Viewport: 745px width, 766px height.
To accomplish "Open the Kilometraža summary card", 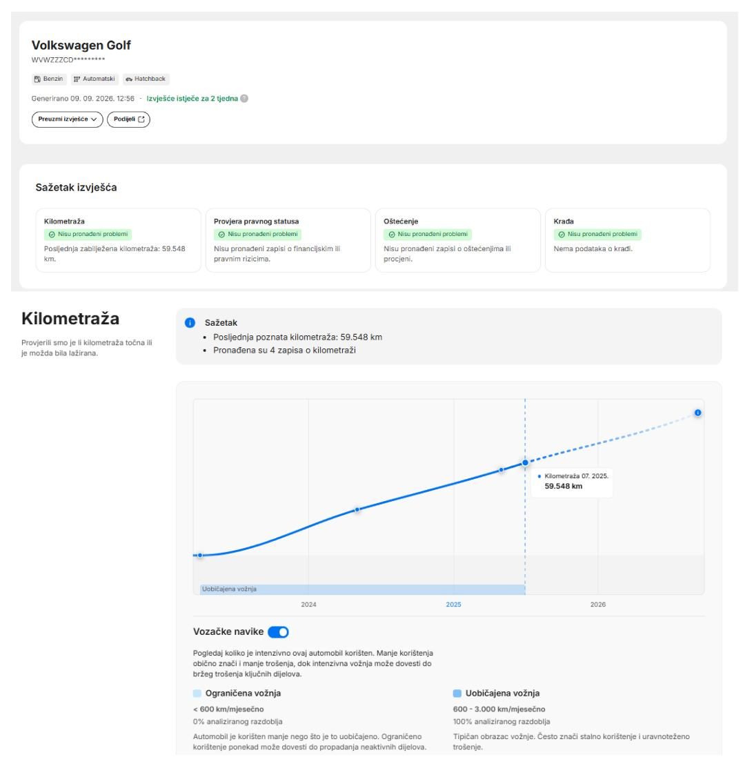I will point(118,240).
